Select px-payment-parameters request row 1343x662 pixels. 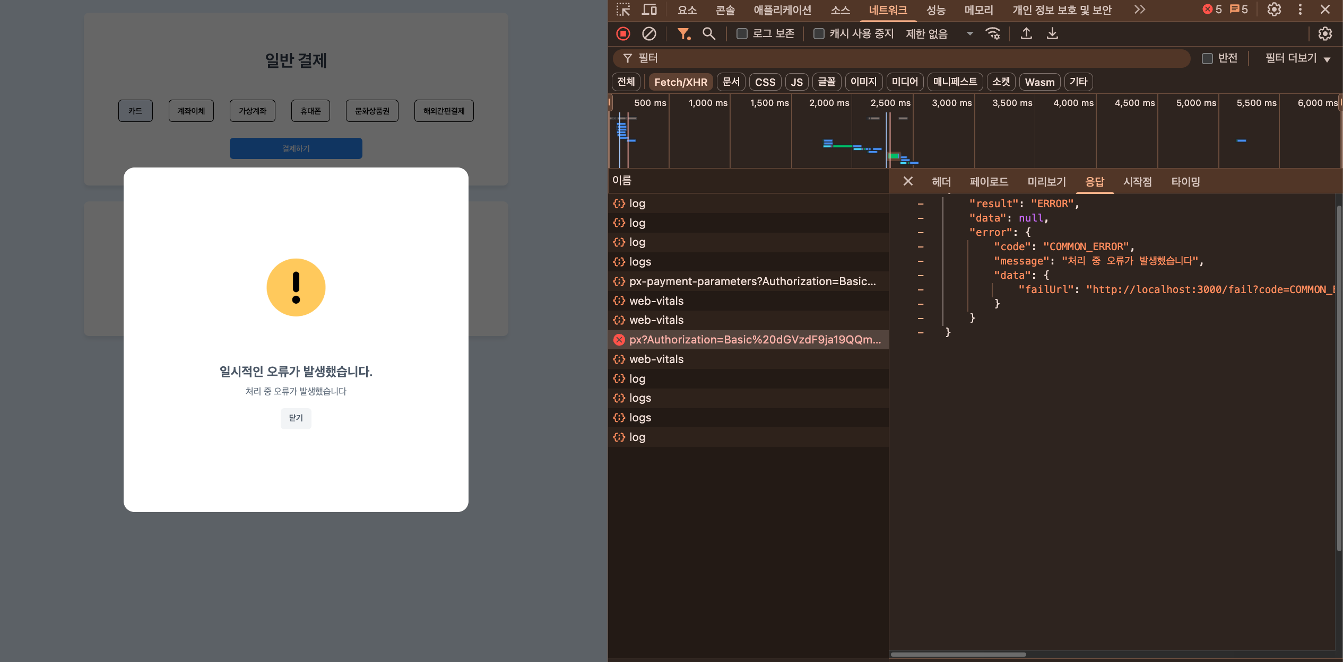748,281
